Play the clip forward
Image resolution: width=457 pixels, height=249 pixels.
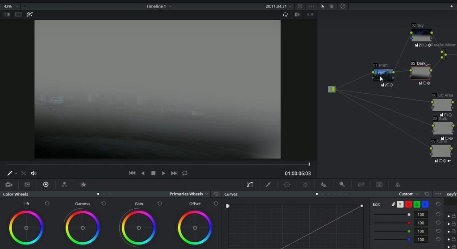tap(163, 173)
